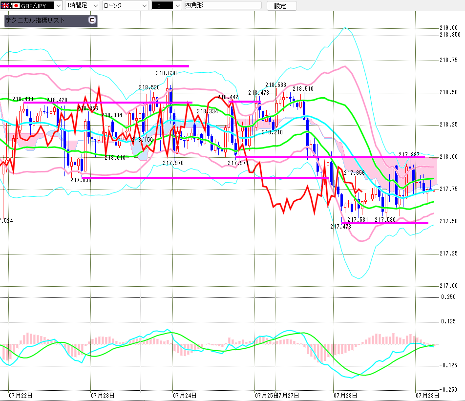The height and width of the screenshot is (401, 465).
Task: Click the 217.478 low price label
Action: pos(341,227)
